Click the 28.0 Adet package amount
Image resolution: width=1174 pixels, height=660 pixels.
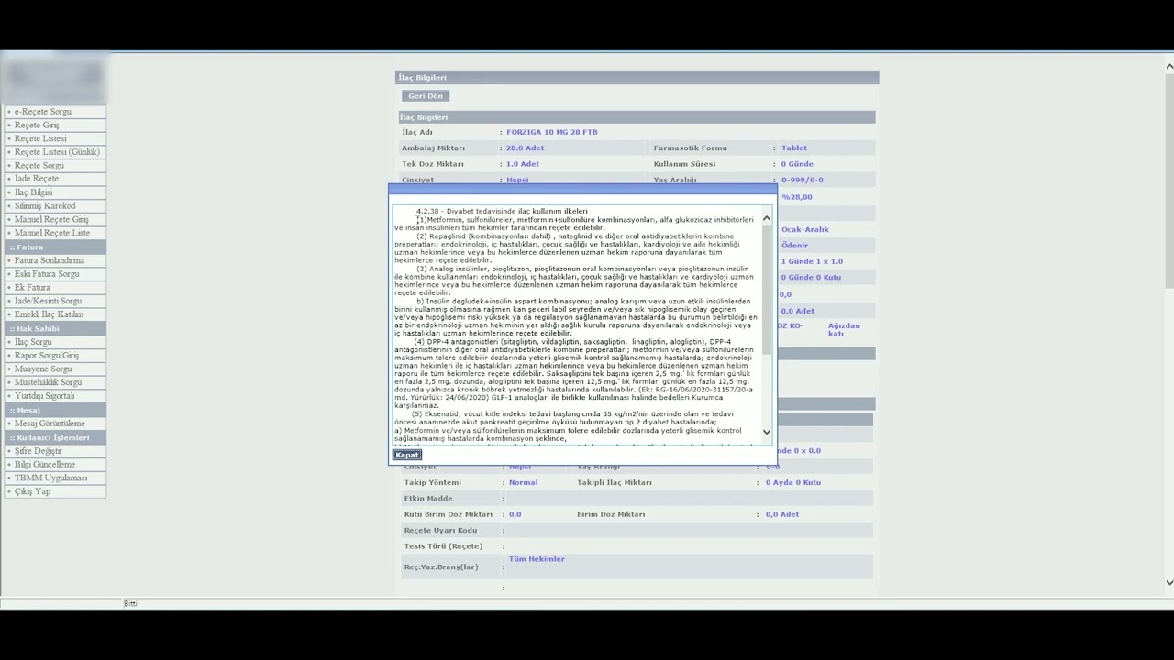tap(526, 148)
